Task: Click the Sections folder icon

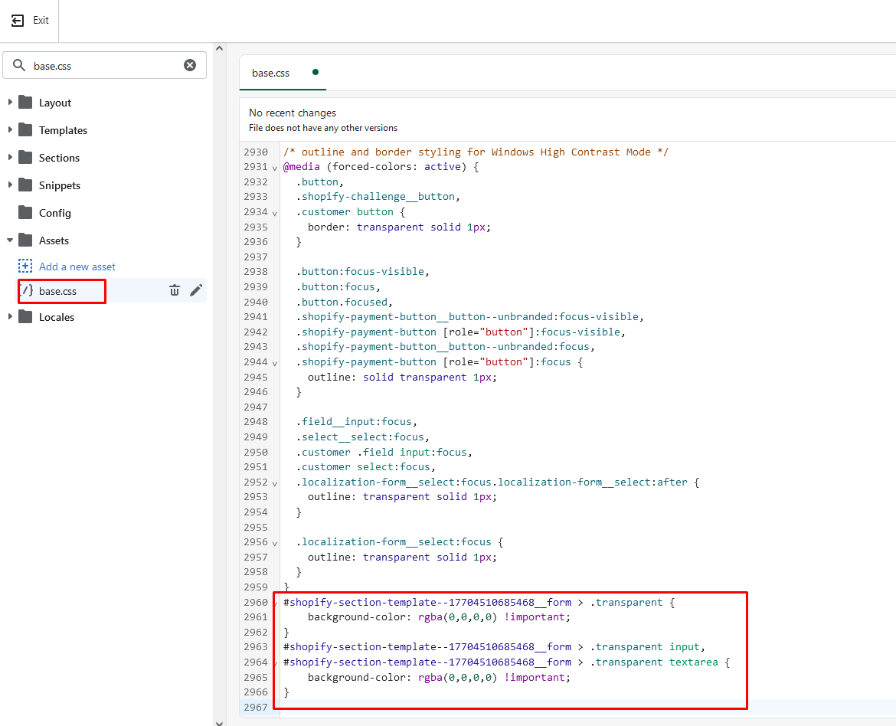Action: point(25,157)
